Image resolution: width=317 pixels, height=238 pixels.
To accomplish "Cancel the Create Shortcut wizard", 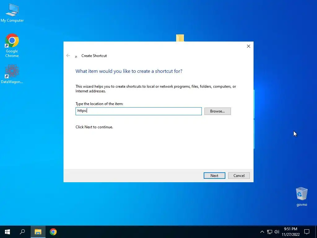I will (239, 175).
